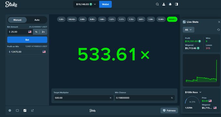Close the Live Stats panel

click(x=219, y=22)
